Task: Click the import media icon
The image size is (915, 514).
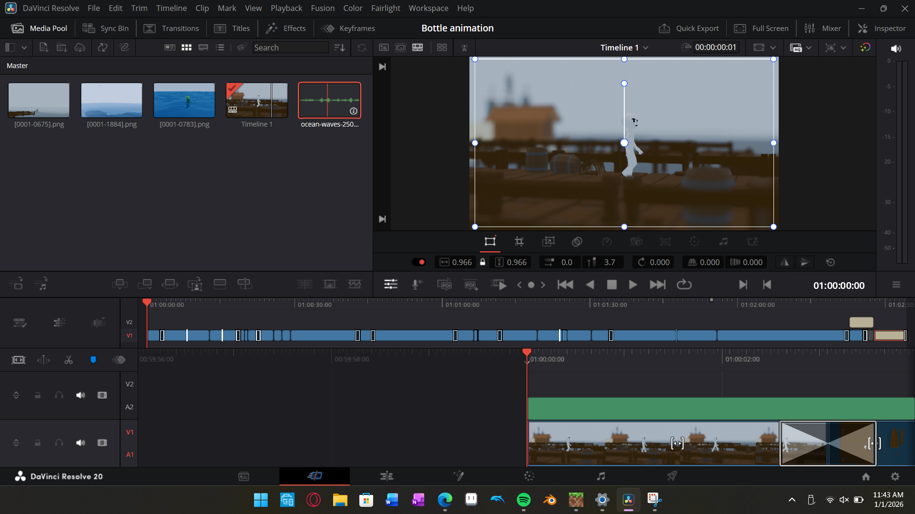Action: pyautogui.click(x=43, y=48)
